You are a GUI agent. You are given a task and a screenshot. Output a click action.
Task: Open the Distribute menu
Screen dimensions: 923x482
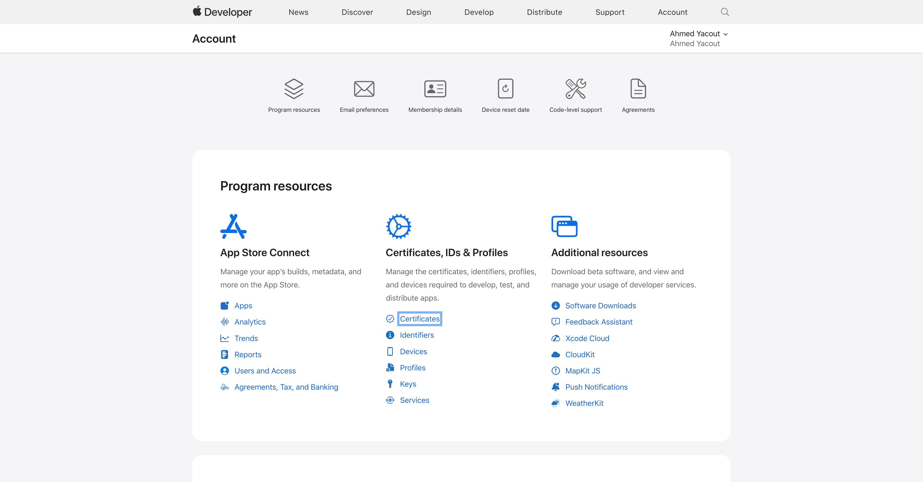tap(544, 12)
